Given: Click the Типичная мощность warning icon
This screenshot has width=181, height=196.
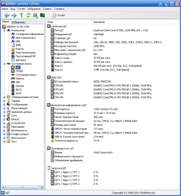Looking at the screenshot, I should tap(52, 141).
